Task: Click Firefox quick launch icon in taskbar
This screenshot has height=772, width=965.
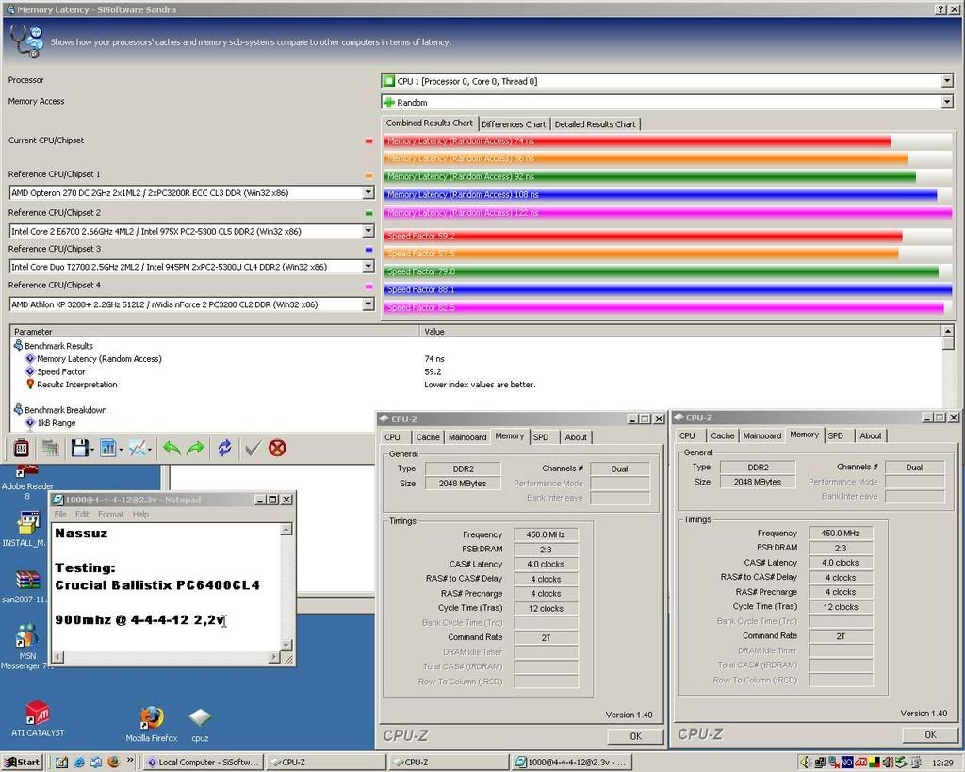Action: 113,763
